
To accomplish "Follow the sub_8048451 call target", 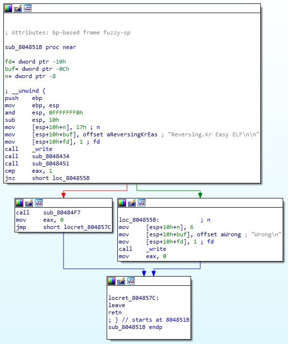I will click(50, 164).
